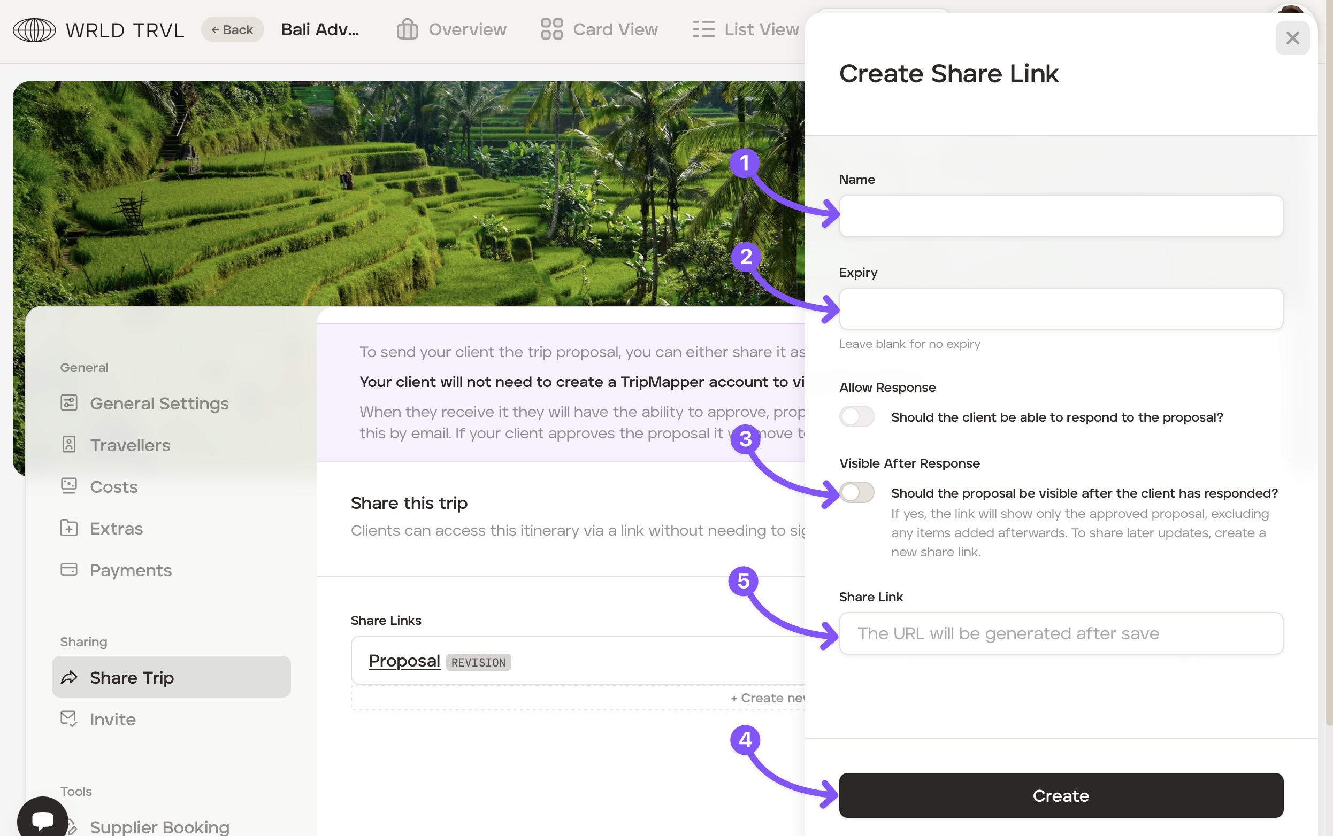1333x836 pixels.
Task: Go Back using the Back button
Action: point(232,30)
